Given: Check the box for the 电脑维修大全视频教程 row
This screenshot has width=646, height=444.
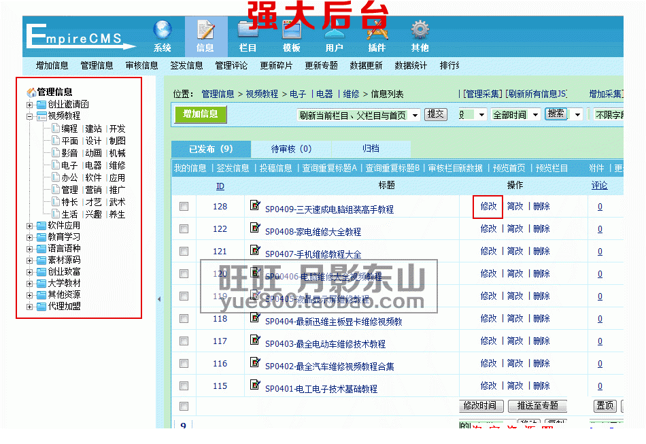Looking at the screenshot, I should coord(184,274).
